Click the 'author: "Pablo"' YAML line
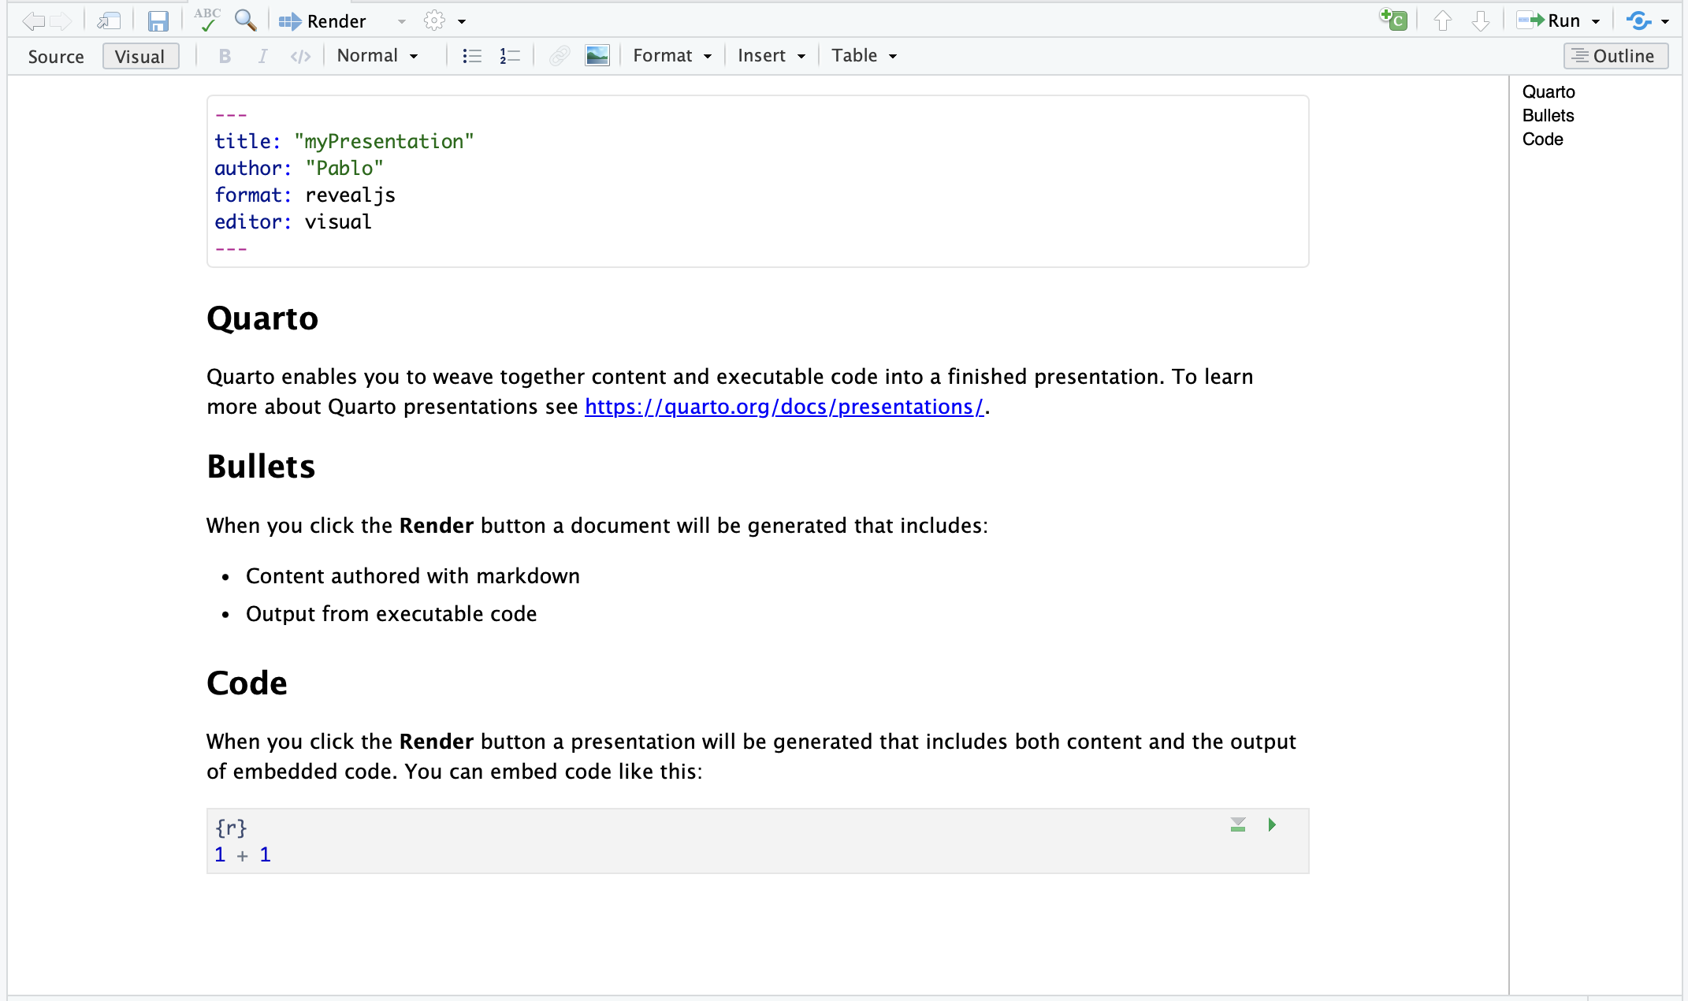 [299, 169]
